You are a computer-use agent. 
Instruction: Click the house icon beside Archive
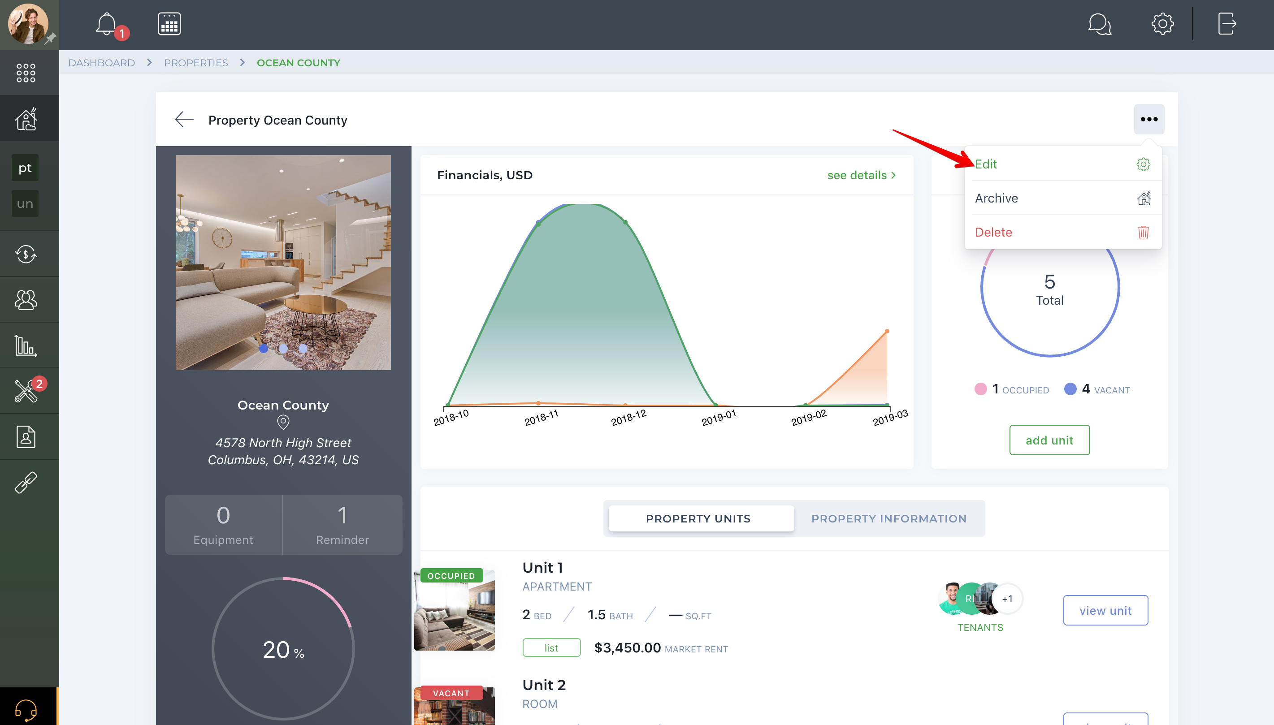tap(1144, 198)
